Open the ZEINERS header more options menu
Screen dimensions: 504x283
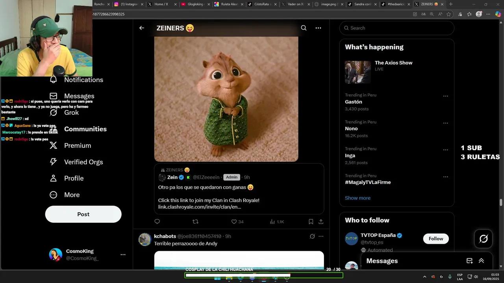[318, 28]
